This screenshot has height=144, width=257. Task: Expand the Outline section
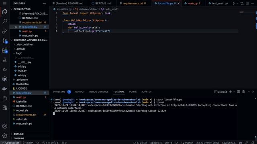(18, 134)
